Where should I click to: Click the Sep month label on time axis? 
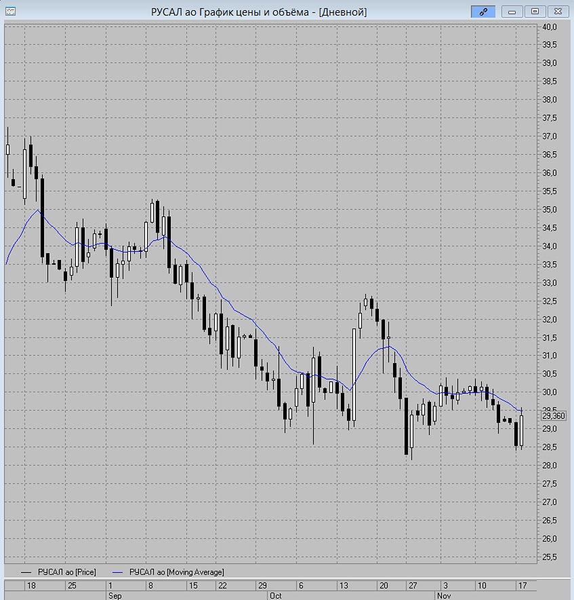[115, 595]
